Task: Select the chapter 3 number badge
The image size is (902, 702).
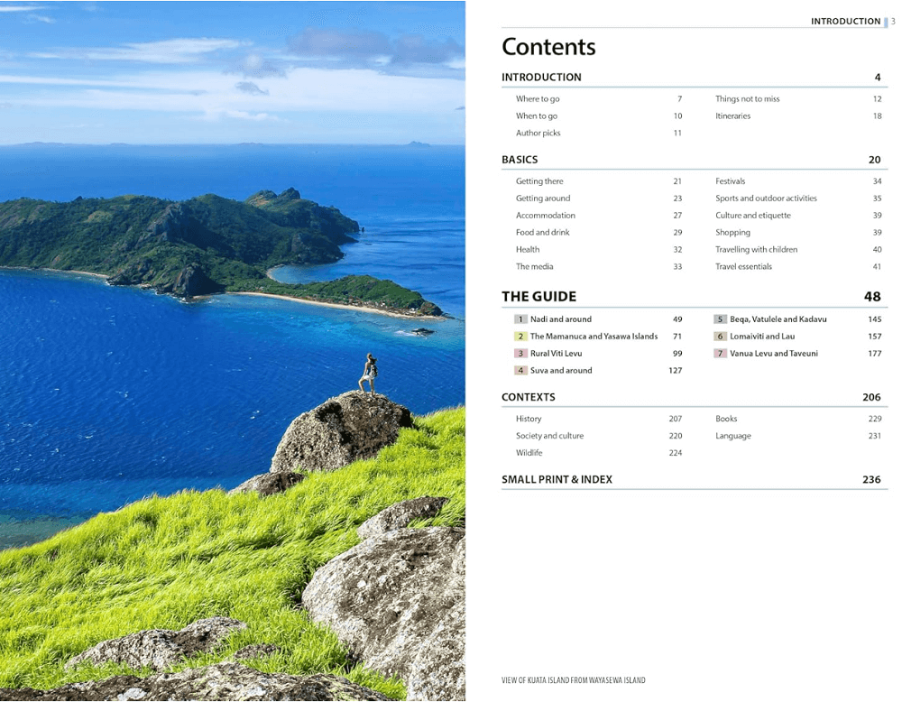Action: coord(520,354)
